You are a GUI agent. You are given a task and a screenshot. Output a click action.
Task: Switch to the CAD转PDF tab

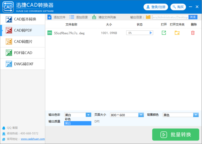(x=23, y=30)
